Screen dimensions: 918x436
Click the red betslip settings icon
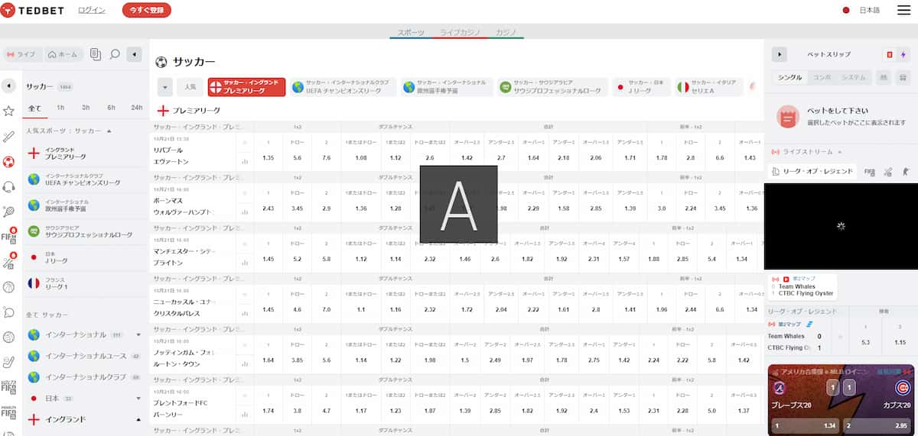(889, 54)
